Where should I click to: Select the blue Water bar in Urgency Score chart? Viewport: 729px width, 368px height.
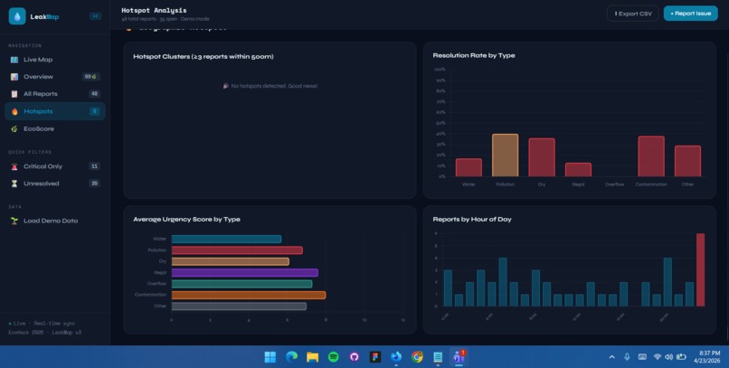tap(226, 239)
